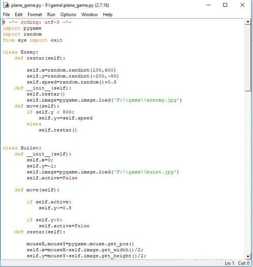Open the Run menu
Image resolution: width=253 pixels, height=267 pixels.
pos(51,15)
